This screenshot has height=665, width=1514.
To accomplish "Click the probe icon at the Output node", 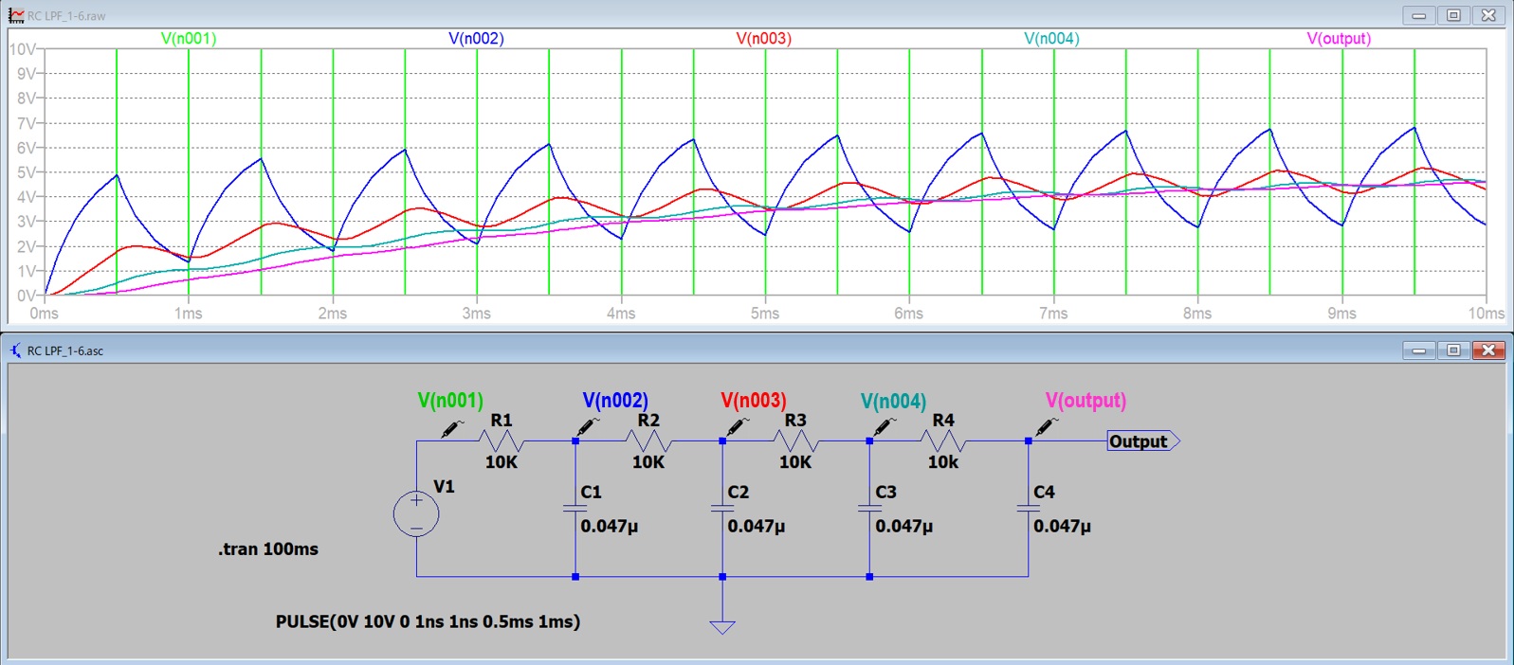I will point(1047,426).
